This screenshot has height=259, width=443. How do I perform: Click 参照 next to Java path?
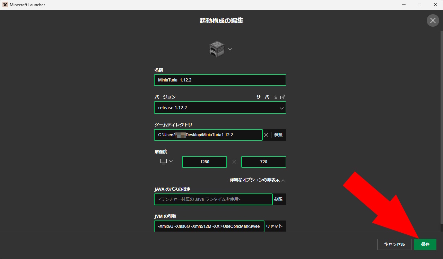tap(279, 199)
